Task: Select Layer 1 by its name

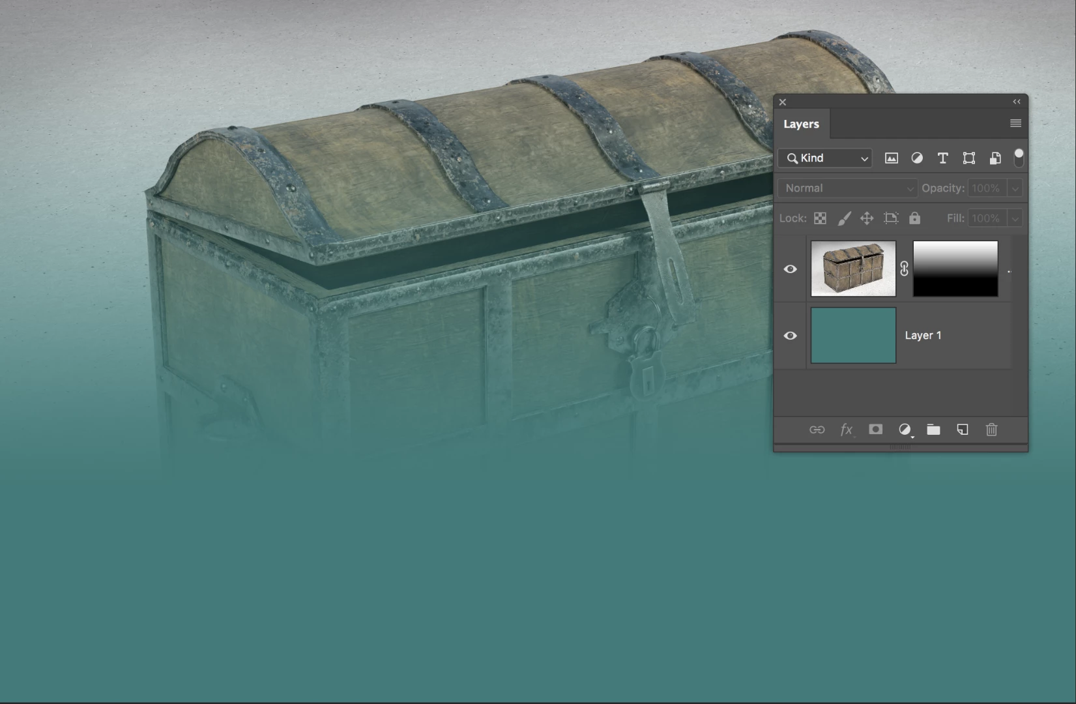Action: tap(923, 335)
